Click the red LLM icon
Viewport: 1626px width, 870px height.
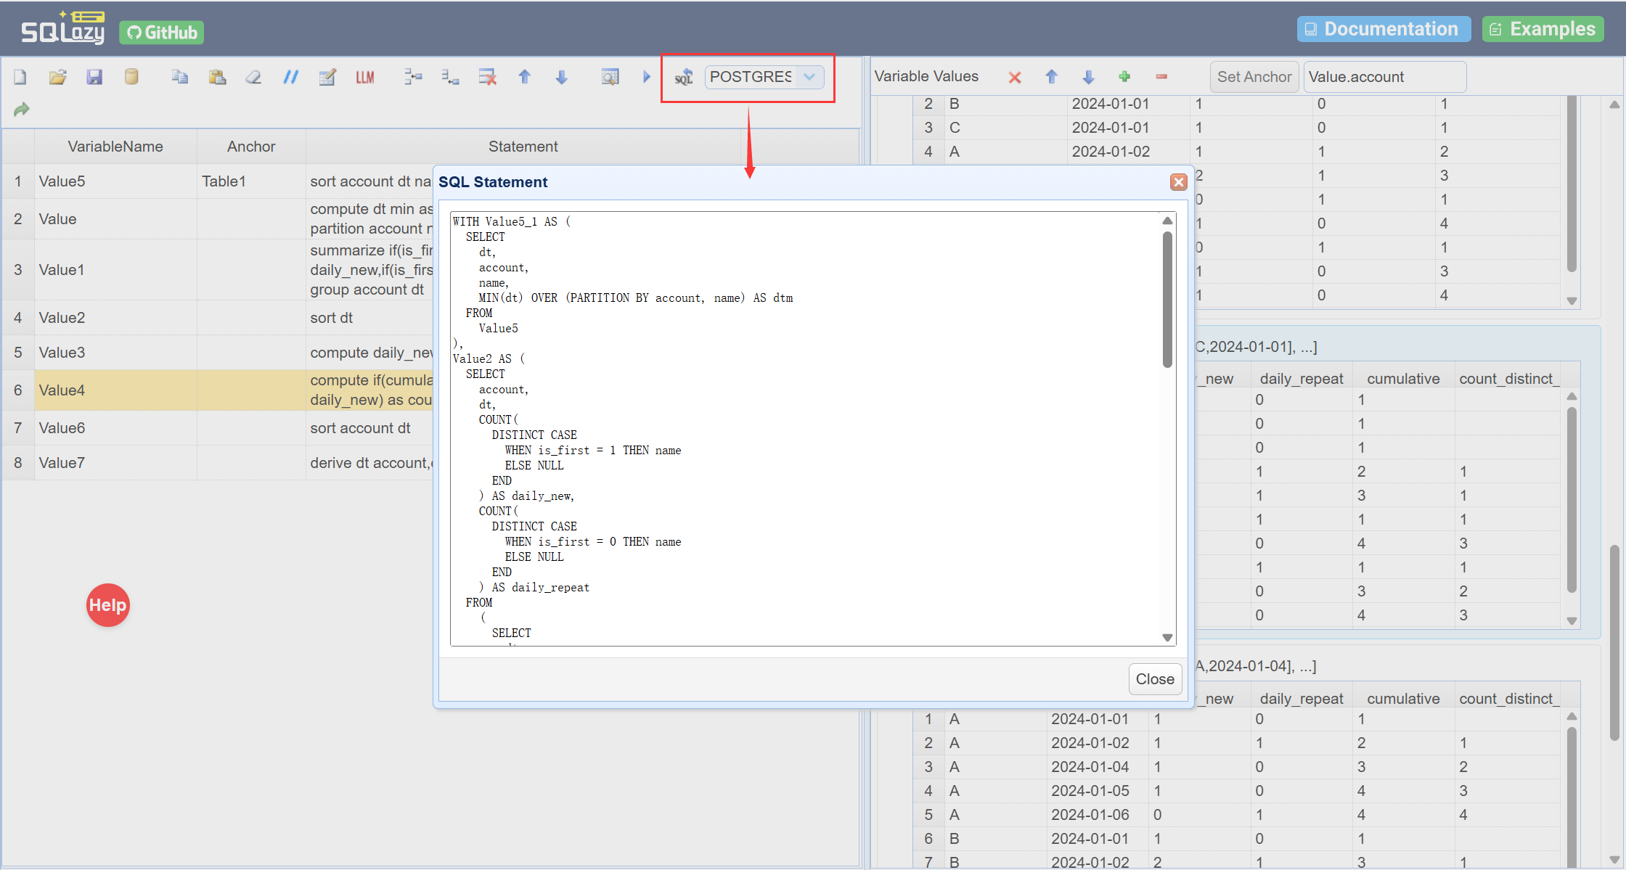coord(365,77)
